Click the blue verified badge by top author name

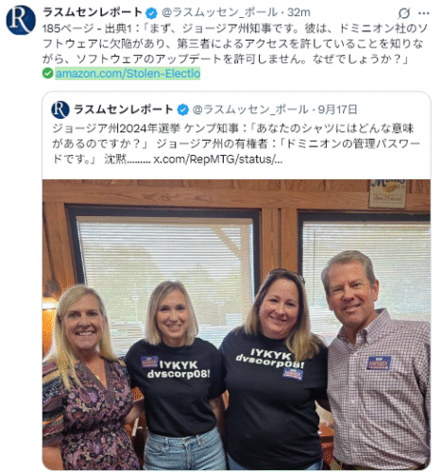[x=151, y=13]
